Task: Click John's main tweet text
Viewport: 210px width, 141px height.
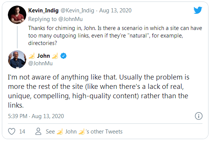Action: pyautogui.click(x=98, y=91)
